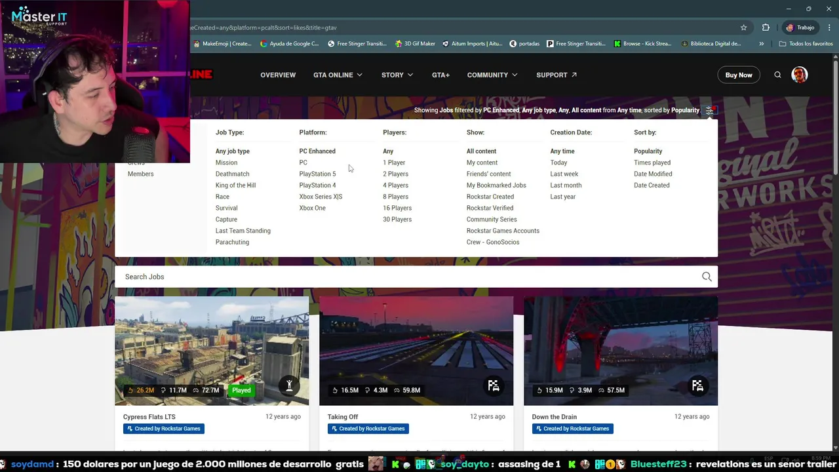
Task: Open the GTA+ nav item
Action: click(x=440, y=75)
